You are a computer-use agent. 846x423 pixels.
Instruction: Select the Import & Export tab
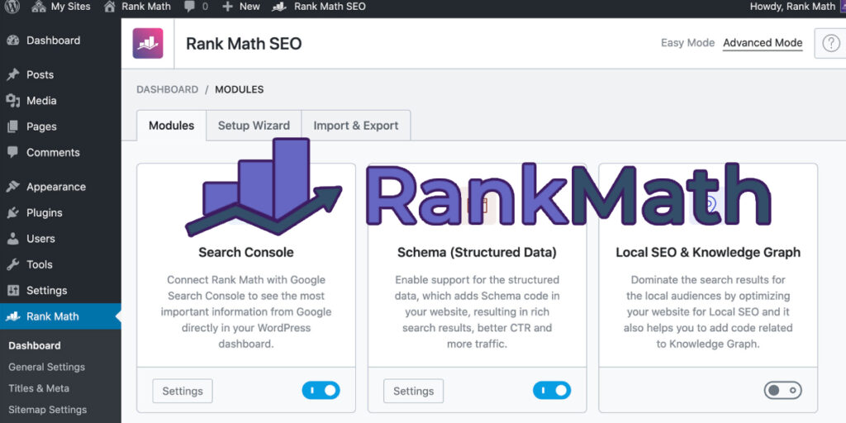pos(356,126)
